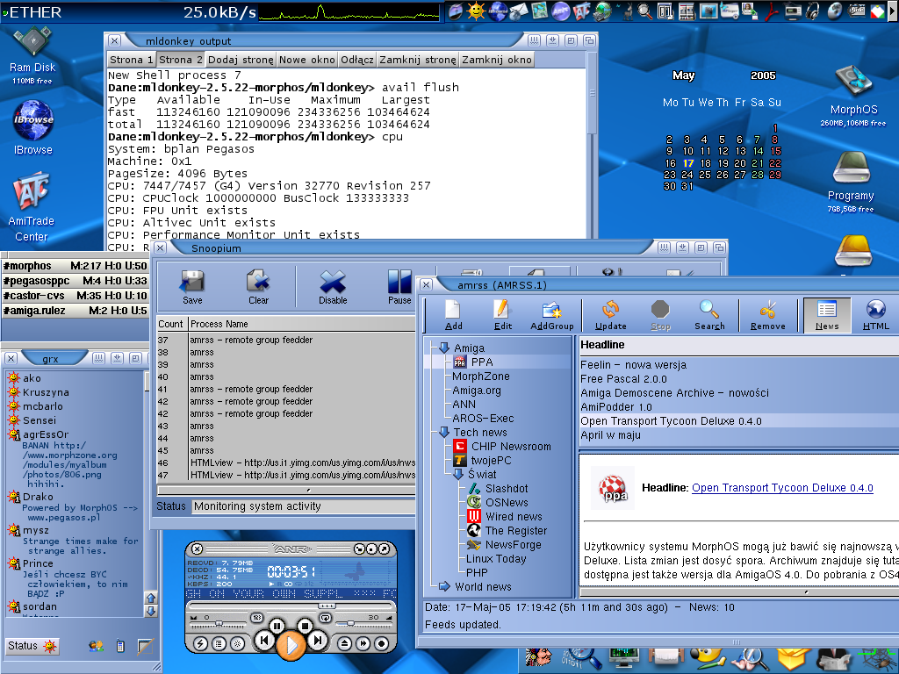Skip to next track in ANR player

tap(318, 640)
